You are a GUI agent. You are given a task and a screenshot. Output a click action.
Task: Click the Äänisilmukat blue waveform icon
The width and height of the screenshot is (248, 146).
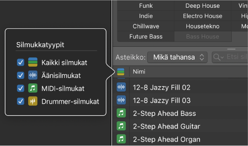[33, 75]
